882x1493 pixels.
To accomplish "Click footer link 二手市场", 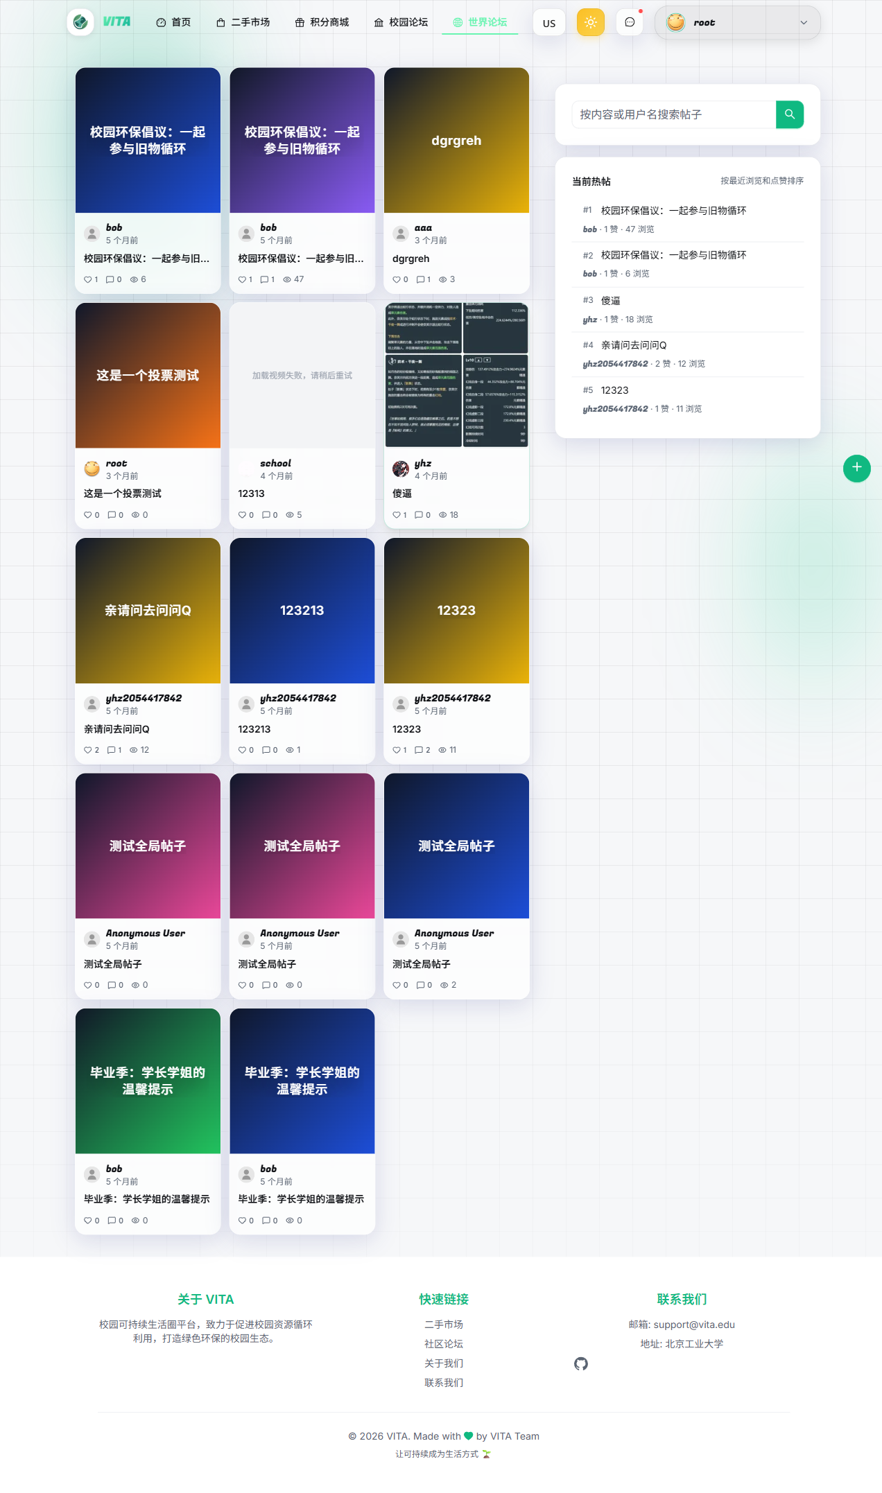I will tap(444, 1325).
